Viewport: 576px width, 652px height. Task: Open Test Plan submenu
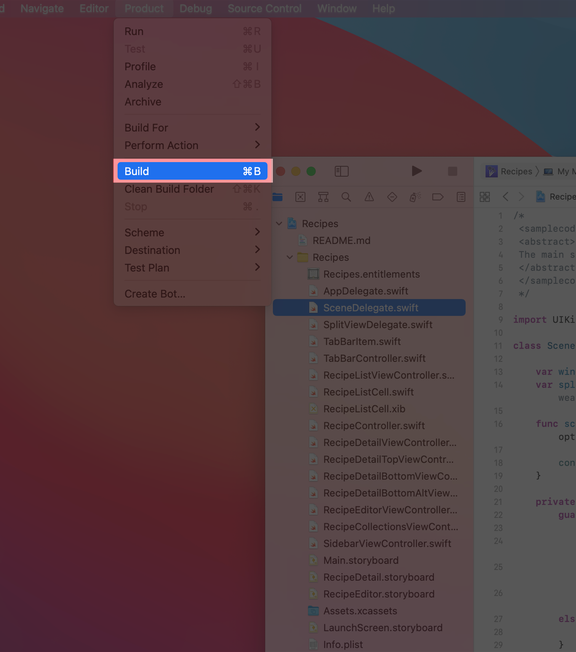[192, 268]
